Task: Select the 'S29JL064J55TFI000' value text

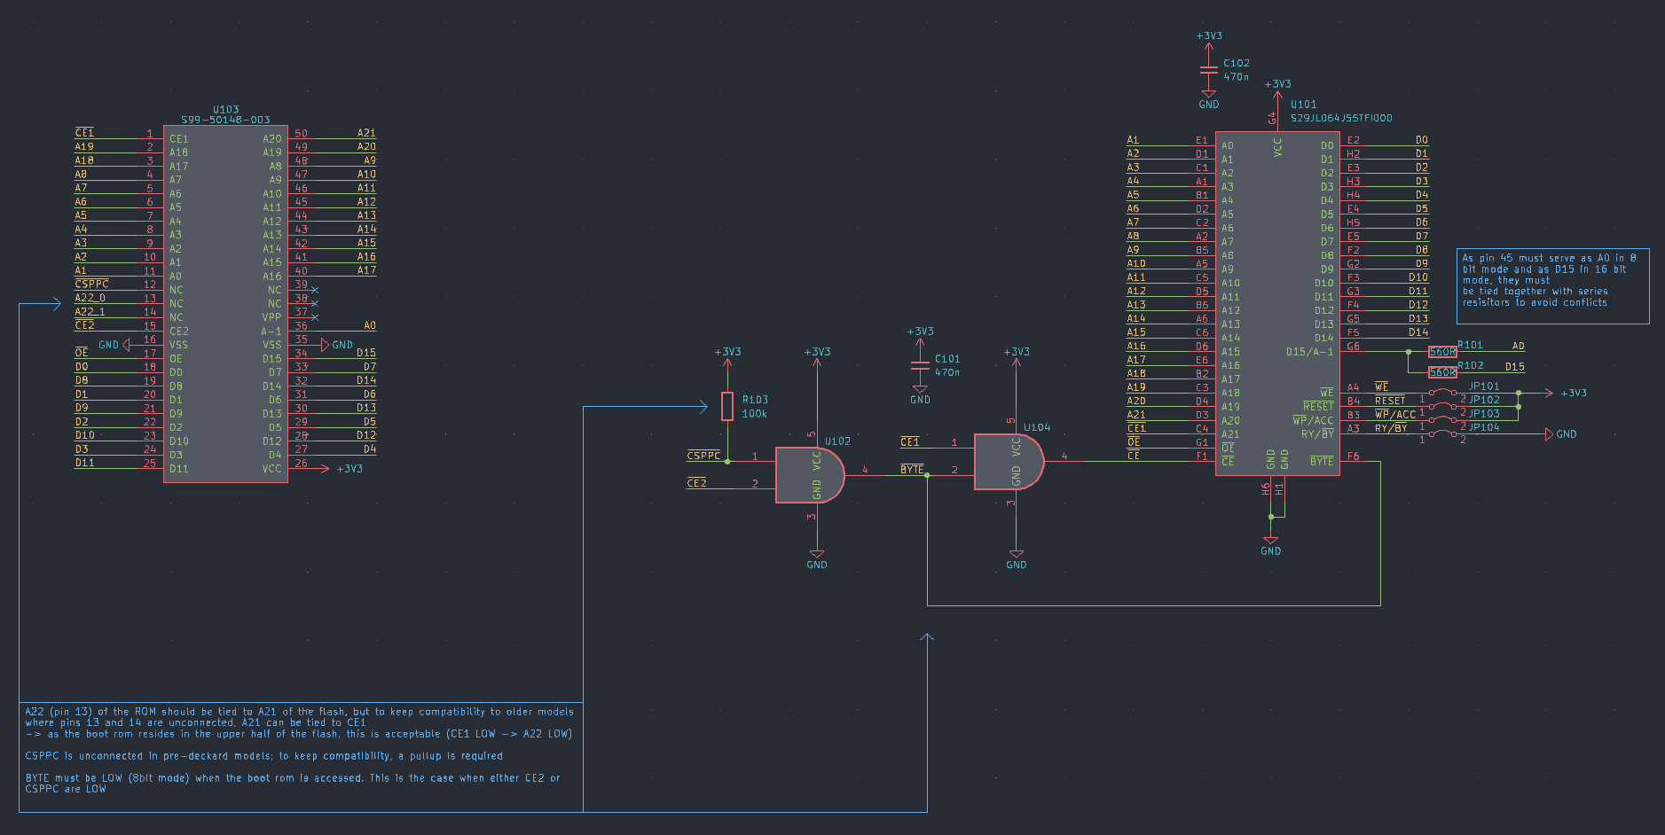Action: (1341, 118)
